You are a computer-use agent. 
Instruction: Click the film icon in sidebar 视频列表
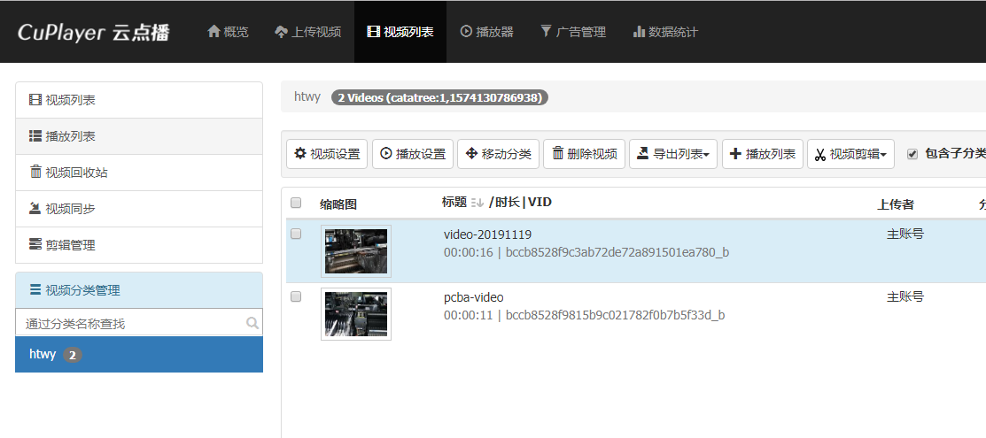tap(35, 100)
